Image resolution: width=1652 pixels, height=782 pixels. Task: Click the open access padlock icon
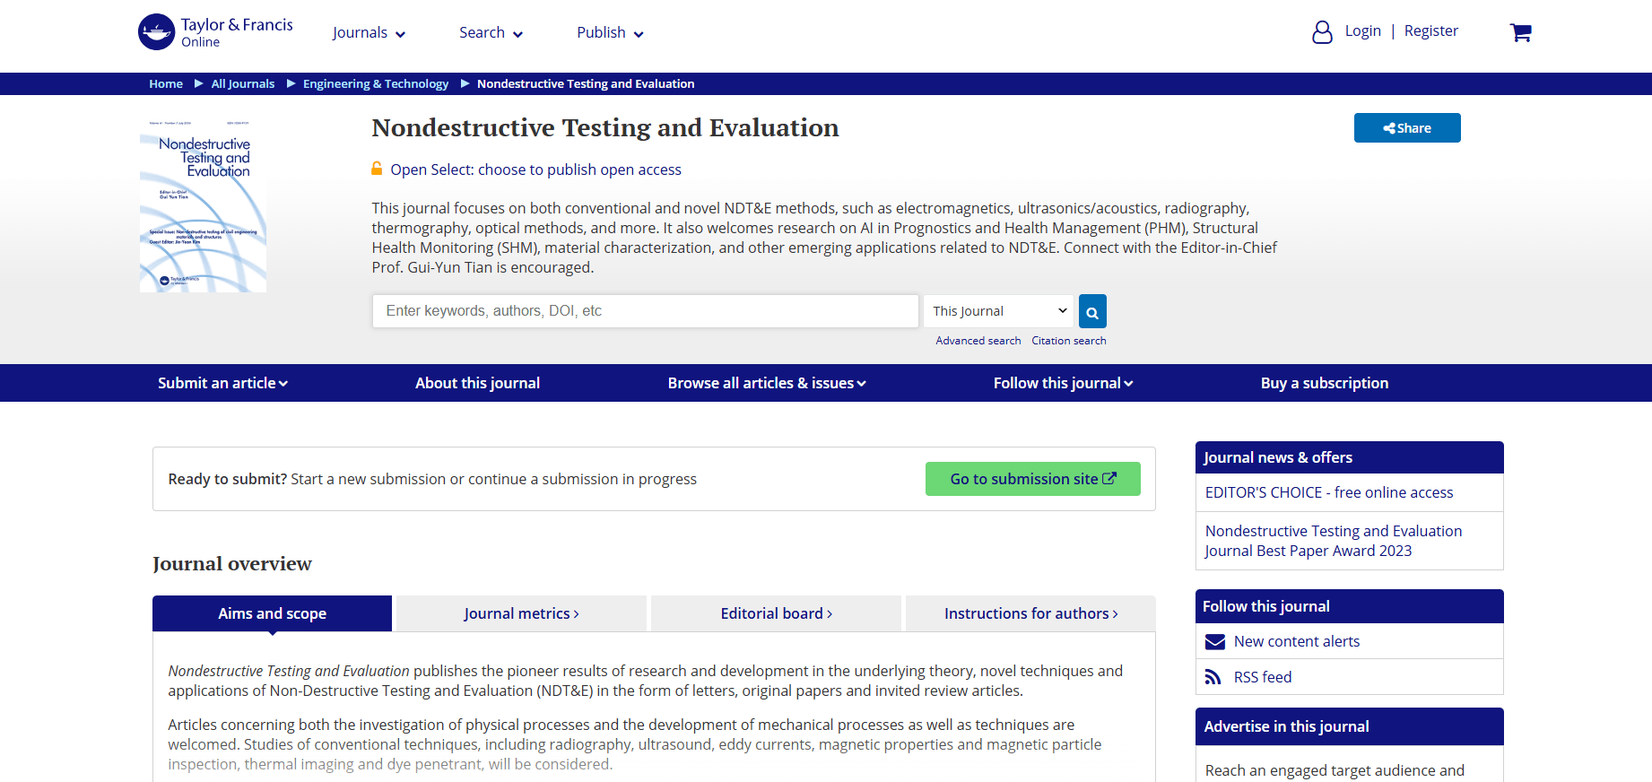tap(378, 169)
